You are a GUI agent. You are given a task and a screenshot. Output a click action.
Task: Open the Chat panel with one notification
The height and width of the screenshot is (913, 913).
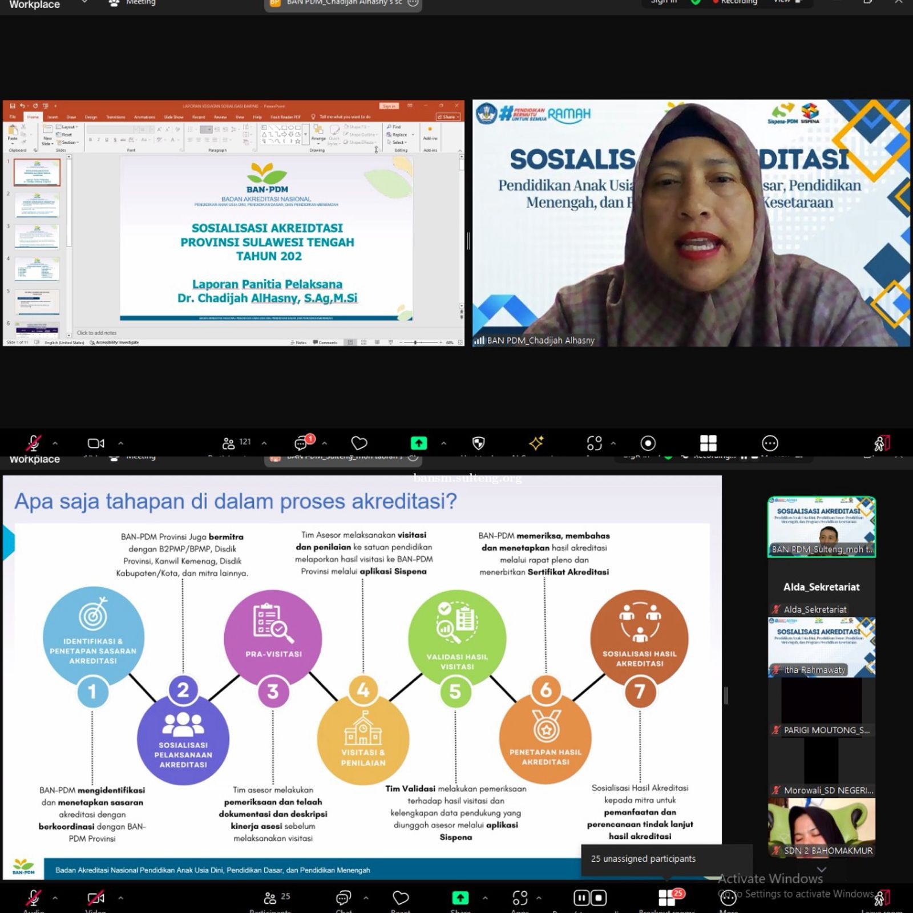click(301, 443)
